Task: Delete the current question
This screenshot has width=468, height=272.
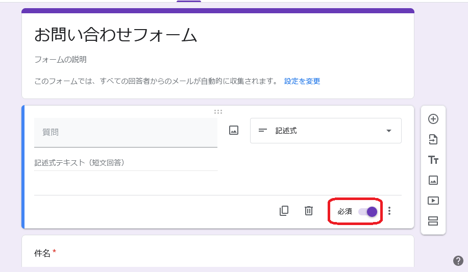Action: (x=309, y=211)
